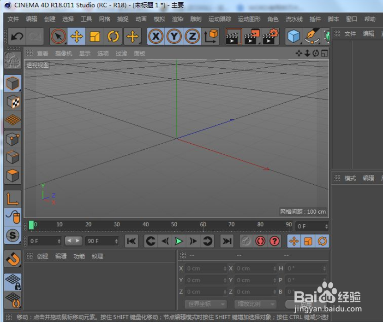Open the 渲染 menu

tap(178, 19)
